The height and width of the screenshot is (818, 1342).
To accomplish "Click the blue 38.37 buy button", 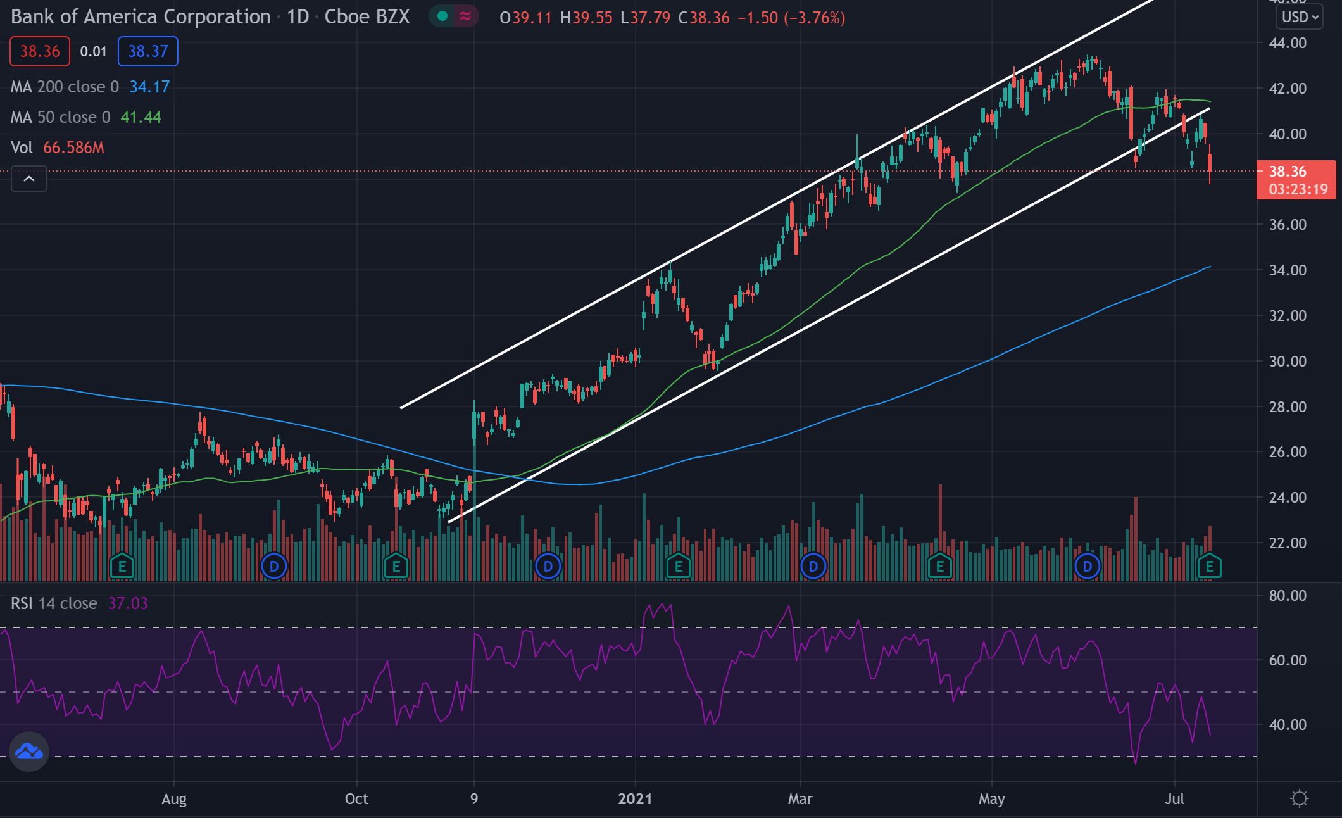I will point(148,51).
